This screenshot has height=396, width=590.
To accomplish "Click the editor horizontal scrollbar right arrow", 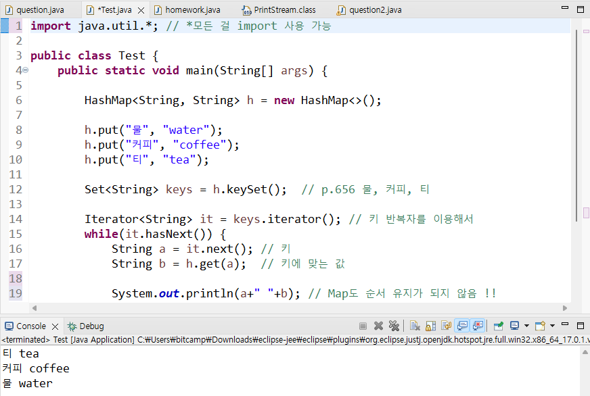I will click(x=565, y=308).
